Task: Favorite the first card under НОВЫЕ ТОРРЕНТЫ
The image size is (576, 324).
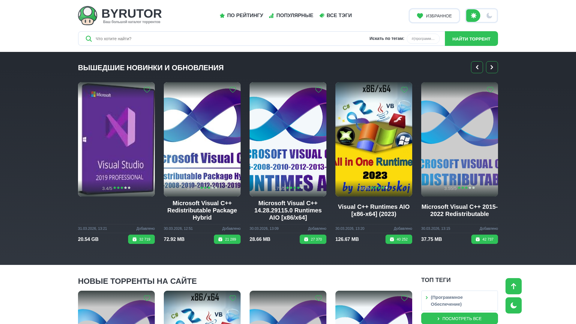Action: (147, 298)
